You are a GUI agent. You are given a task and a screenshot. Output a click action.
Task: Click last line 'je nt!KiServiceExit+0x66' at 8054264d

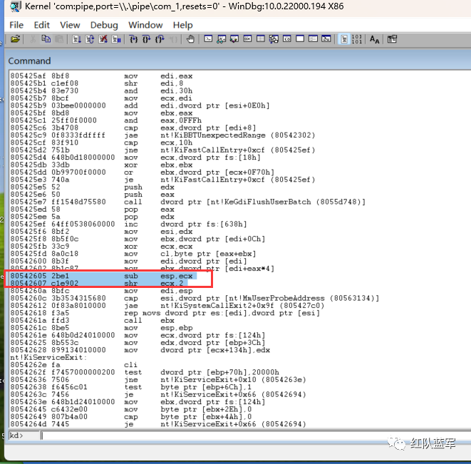pos(158,424)
